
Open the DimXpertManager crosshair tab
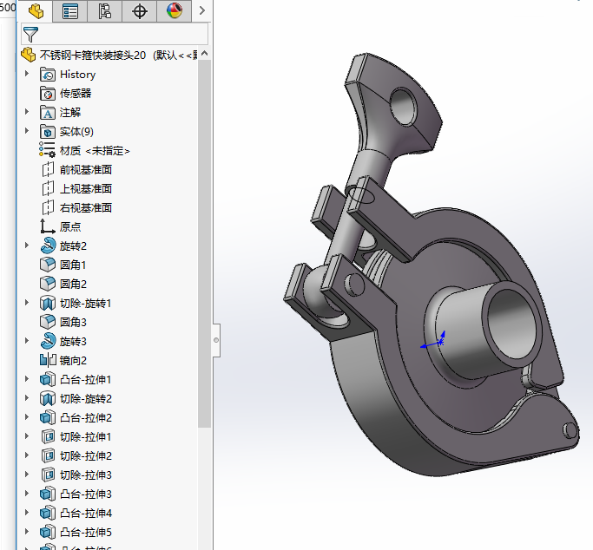click(140, 11)
